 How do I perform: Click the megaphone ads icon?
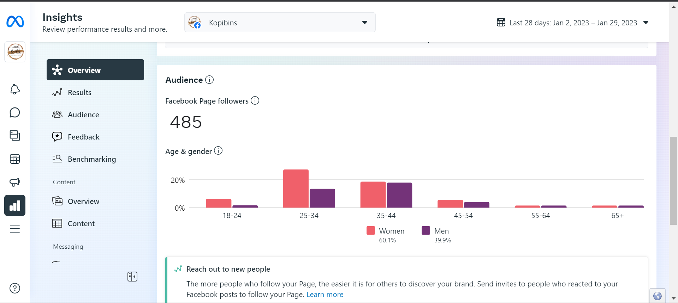pos(15,182)
